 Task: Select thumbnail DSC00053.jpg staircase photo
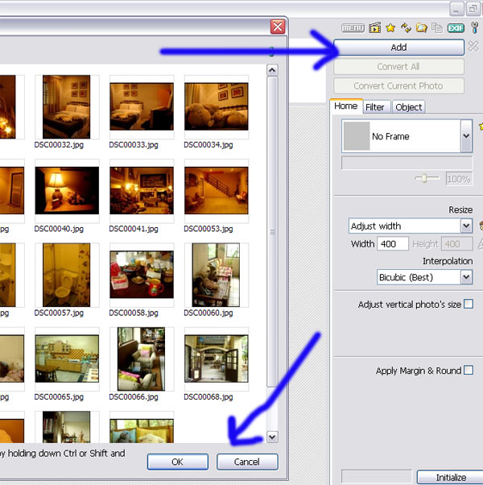click(x=217, y=190)
